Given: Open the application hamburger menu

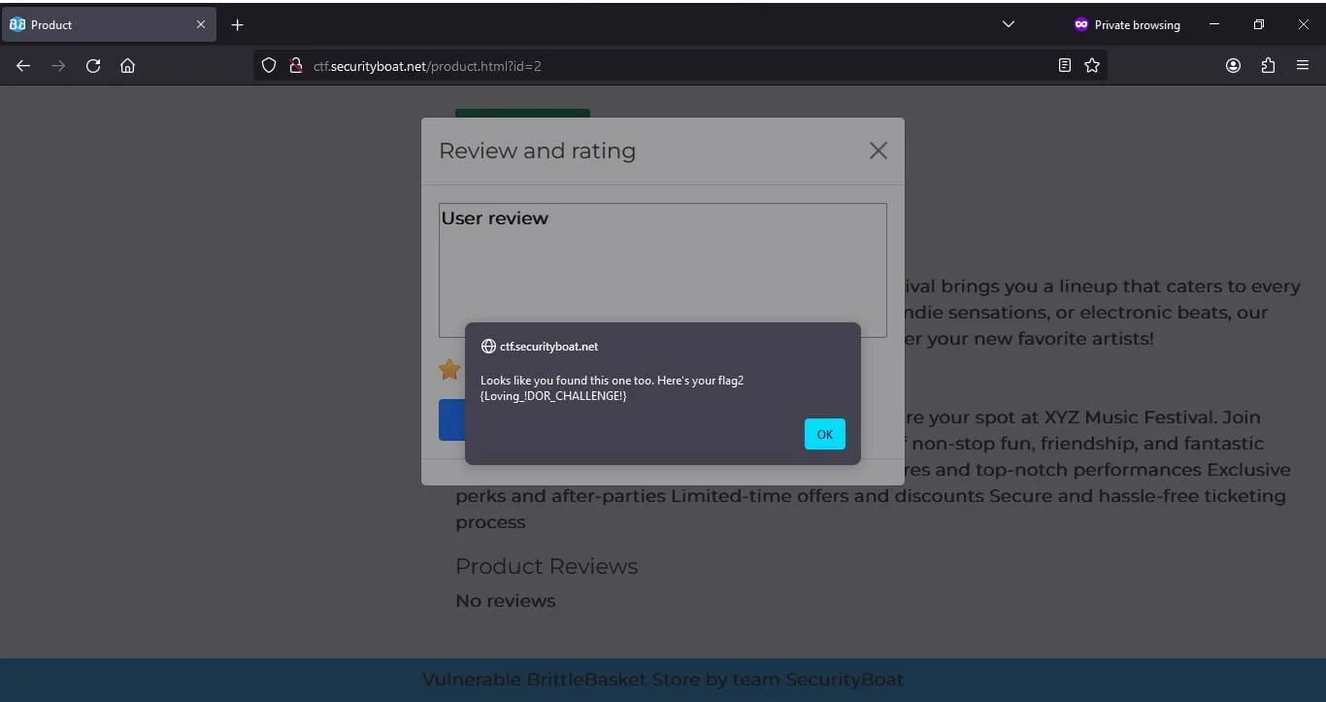Looking at the screenshot, I should (x=1303, y=66).
